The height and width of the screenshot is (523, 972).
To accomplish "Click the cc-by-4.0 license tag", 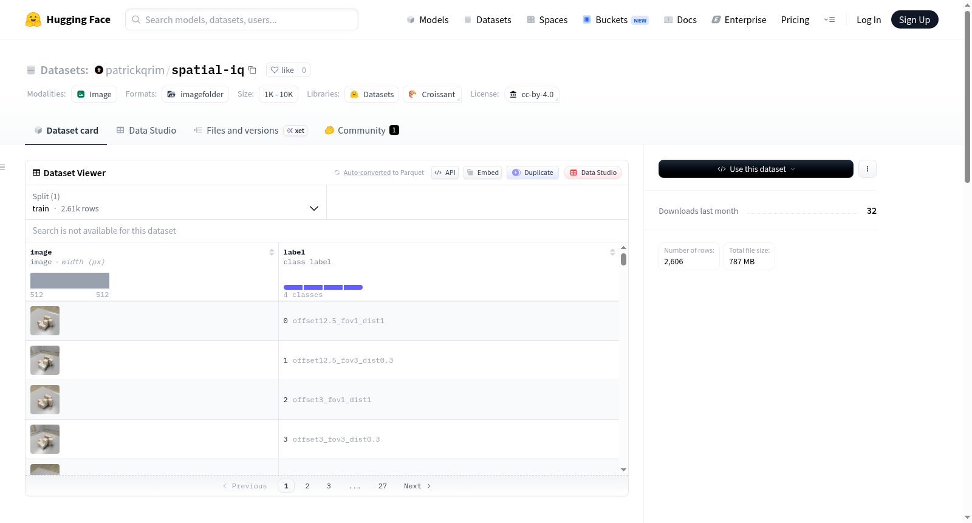I will [x=532, y=94].
